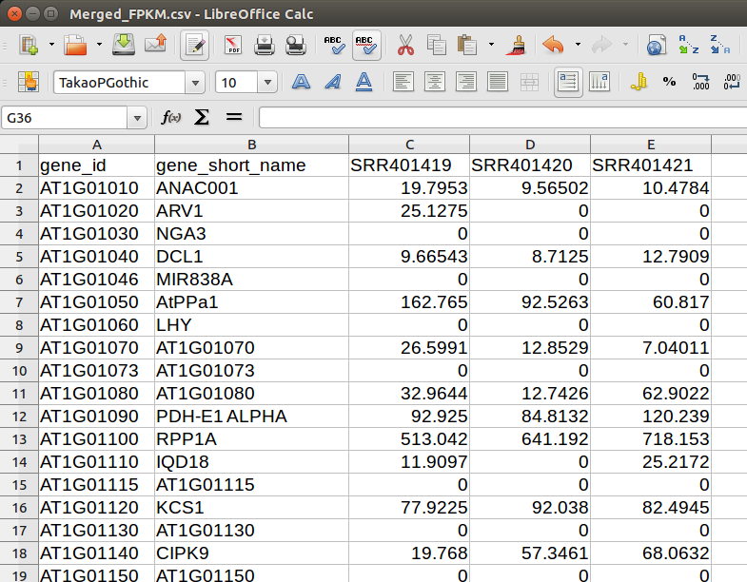Viewport: 747px width, 582px height.
Task: Click the Paste clipboard icon
Action: pyautogui.click(x=467, y=46)
